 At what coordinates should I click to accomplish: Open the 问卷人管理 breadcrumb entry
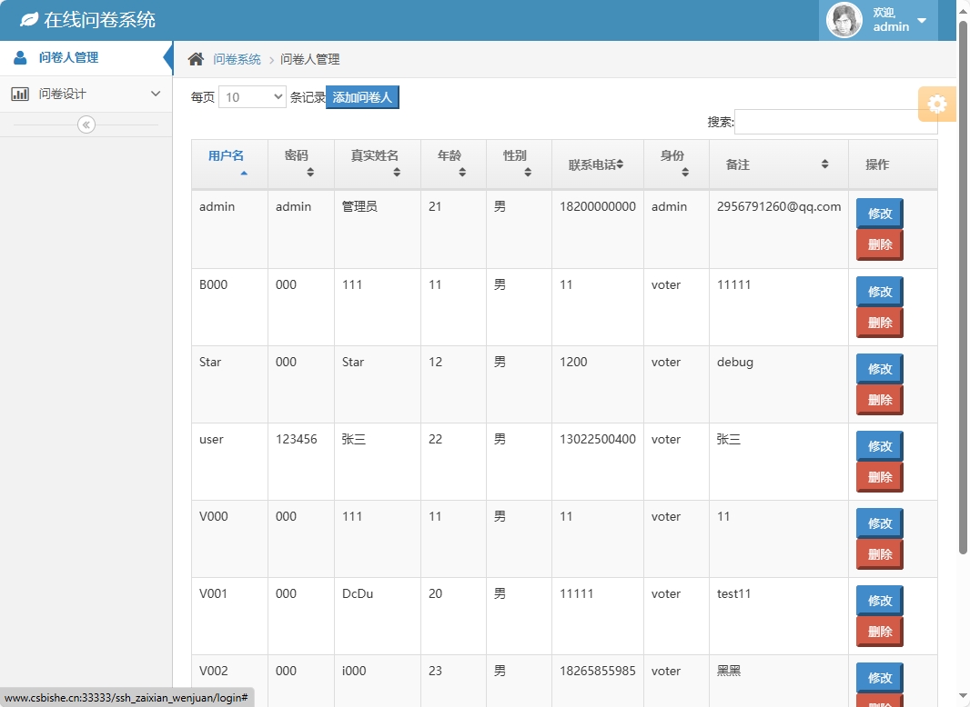309,57
